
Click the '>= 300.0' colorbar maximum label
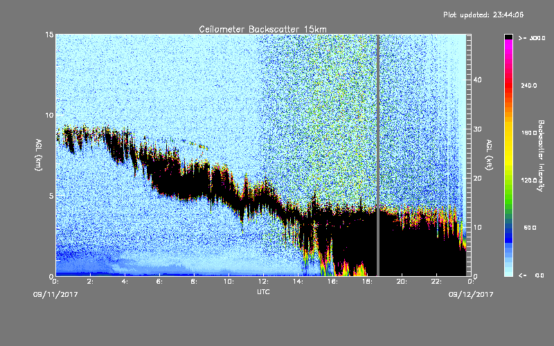532,38
